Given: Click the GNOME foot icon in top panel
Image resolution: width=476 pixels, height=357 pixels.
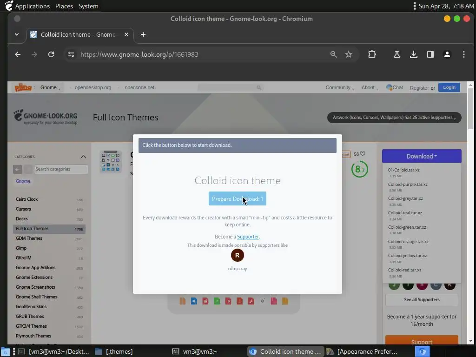Looking at the screenshot, I should pos(9,6).
